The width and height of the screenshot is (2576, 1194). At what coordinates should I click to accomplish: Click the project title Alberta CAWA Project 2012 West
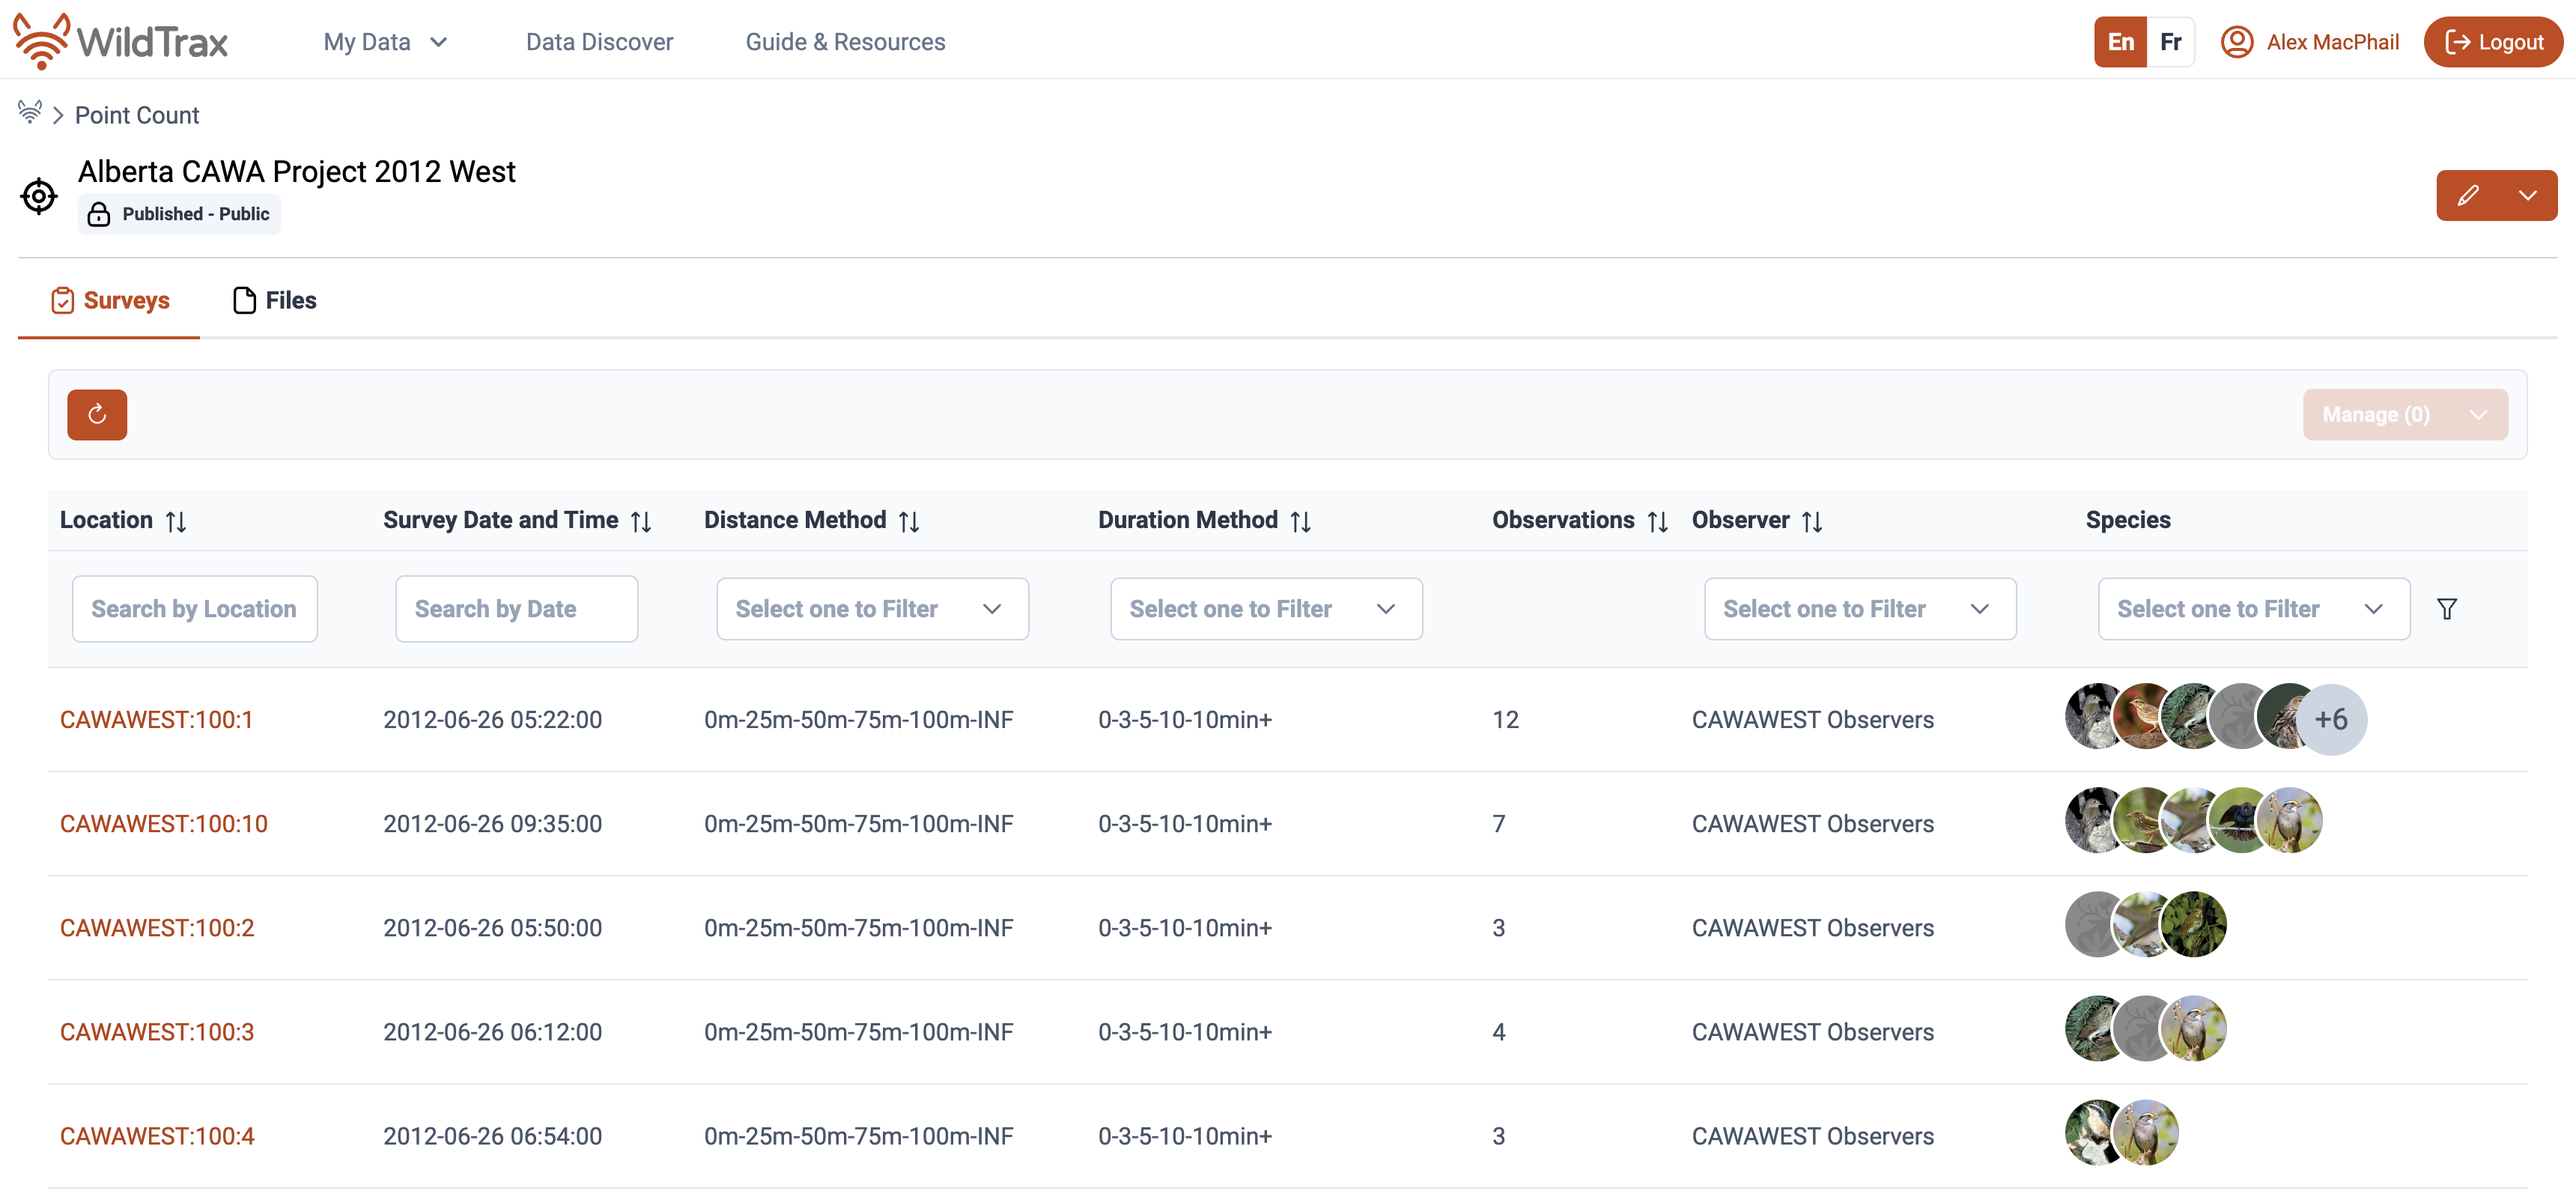pyautogui.click(x=296, y=171)
